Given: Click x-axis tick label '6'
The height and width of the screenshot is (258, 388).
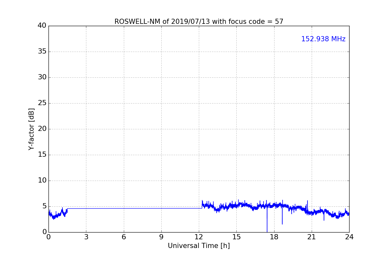Looking at the screenshot, I should click(x=124, y=237).
